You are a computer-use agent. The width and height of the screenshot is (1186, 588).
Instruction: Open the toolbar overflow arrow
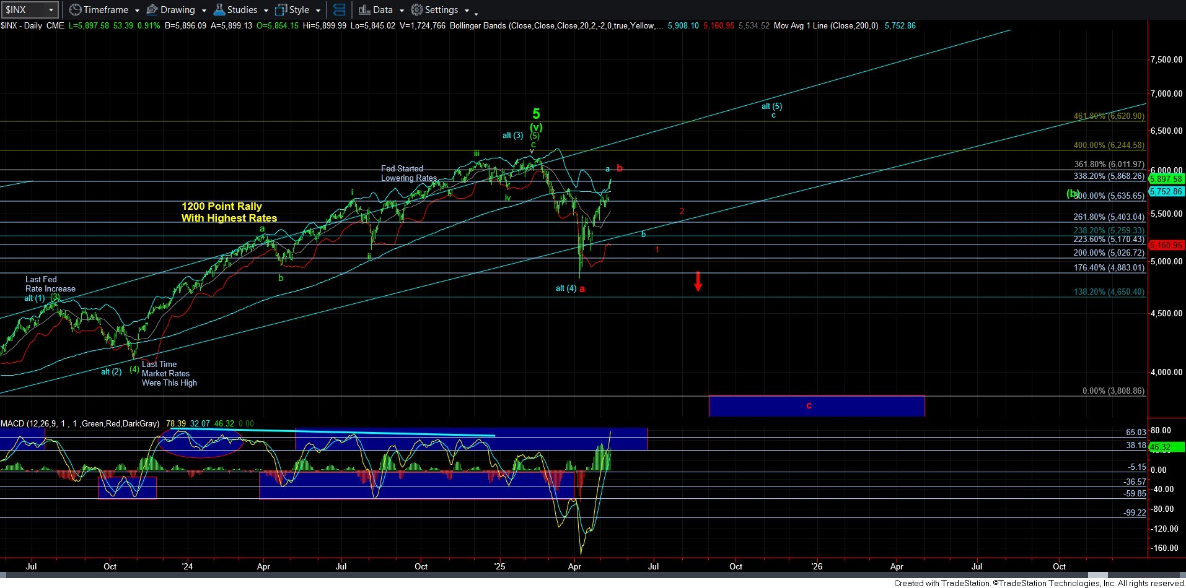pyautogui.click(x=477, y=14)
